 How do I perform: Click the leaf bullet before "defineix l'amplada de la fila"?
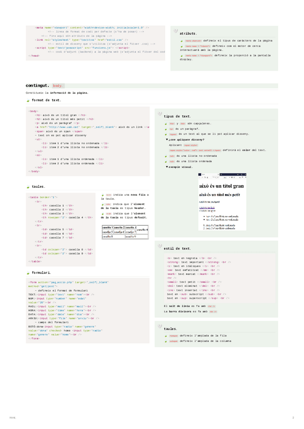click(x=166, y=335)
